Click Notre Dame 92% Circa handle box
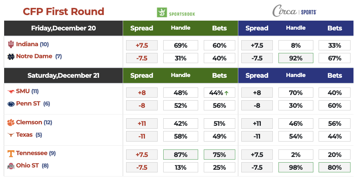Viewport: 355px width, 181px height. coord(296,58)
